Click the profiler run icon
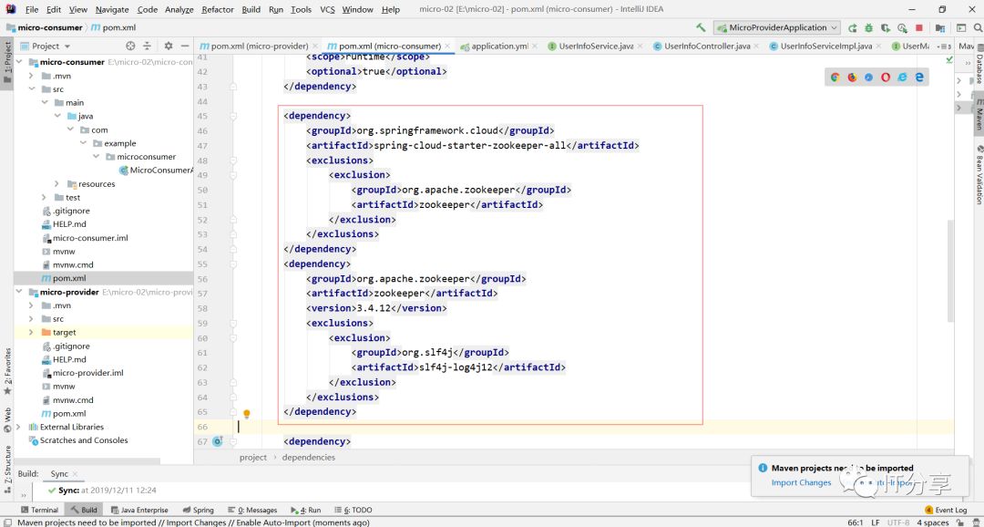 [902, 27]
